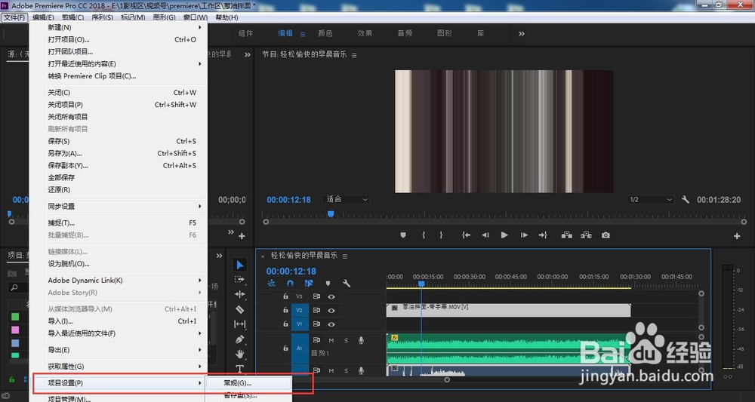Viewport: 755px width, 402px height.
Task: Click the timeline nest sequences icon
Action: tap(272, 284)
